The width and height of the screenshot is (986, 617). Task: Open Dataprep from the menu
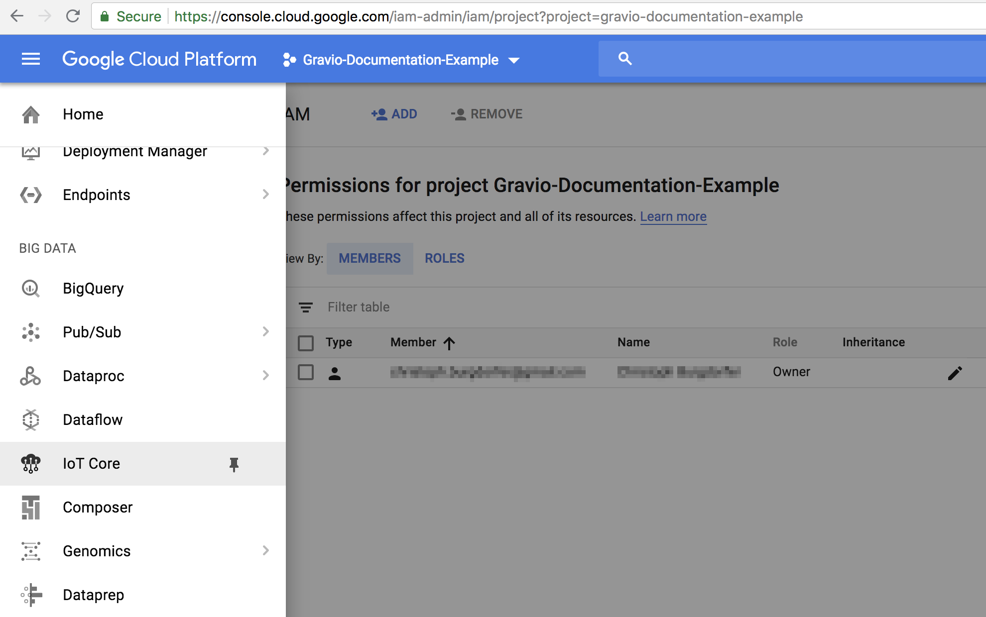point(143,595)
